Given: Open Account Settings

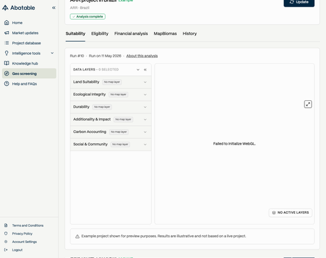Looking at the screenshot, I should (x=24, y=242).
